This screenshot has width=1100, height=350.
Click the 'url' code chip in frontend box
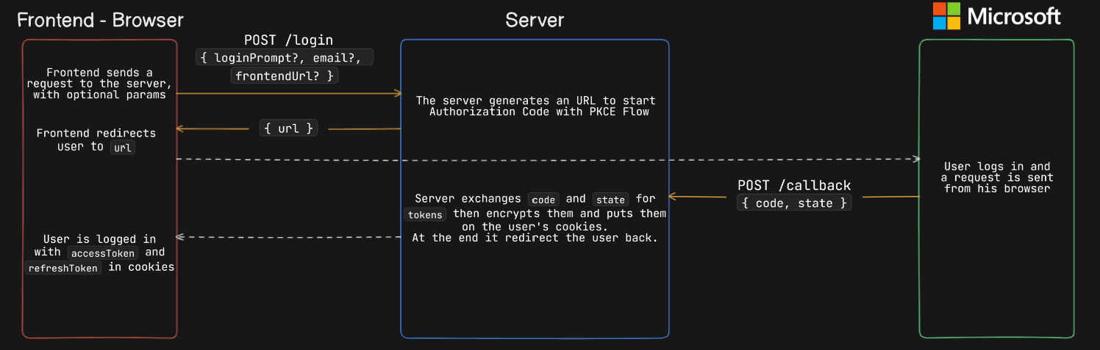pos(122,147)
